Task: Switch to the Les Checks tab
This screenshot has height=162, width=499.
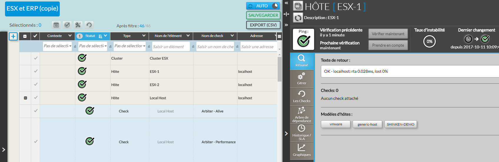Action: (301, 97)
